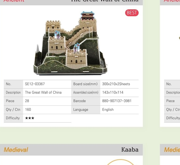Click the Medieval category label beside Kaaba

pos(16,150)
